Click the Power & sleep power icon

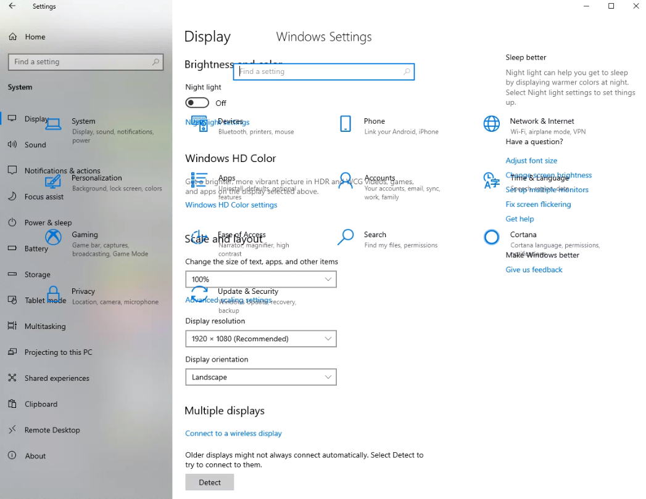[x=12, y=222]
